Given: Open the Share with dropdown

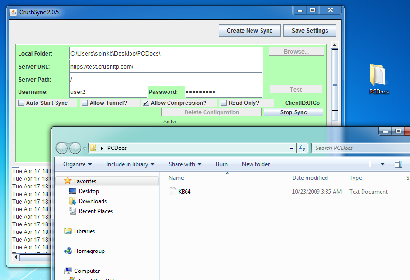Looking at the screenshot, I should 185,164.
